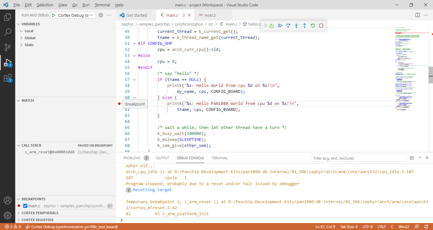The width and height of the screenshot is (433, 230).
Task: Continue execution in debug toolbar
Action: pos(280,26)
